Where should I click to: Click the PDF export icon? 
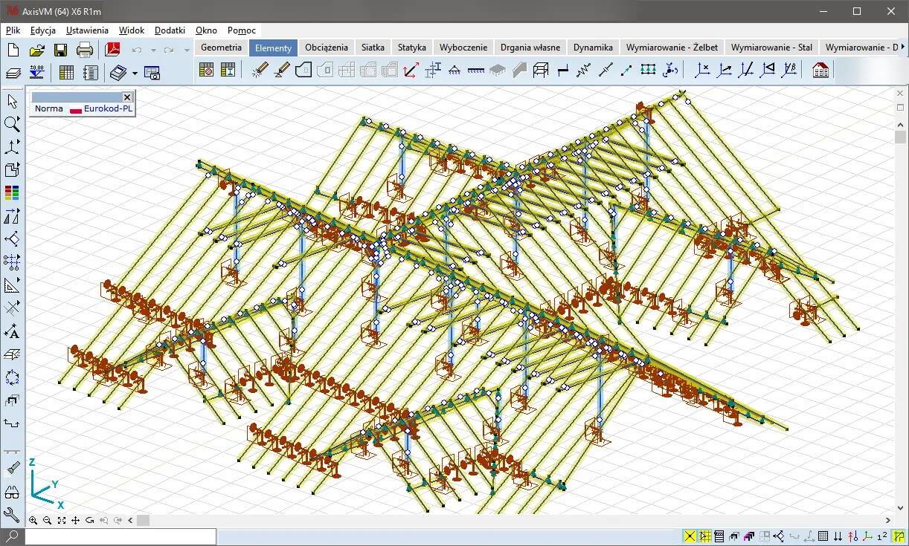click(x=112, y=50)
